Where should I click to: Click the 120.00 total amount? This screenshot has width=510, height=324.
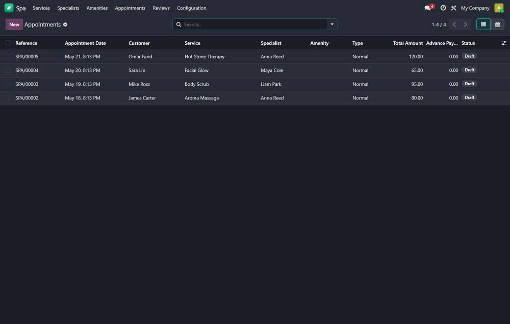point(416,57)
